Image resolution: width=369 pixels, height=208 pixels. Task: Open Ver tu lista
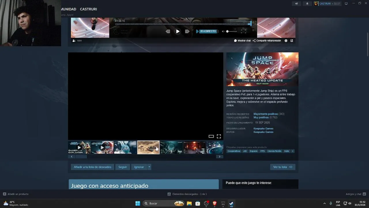(283, 167)
